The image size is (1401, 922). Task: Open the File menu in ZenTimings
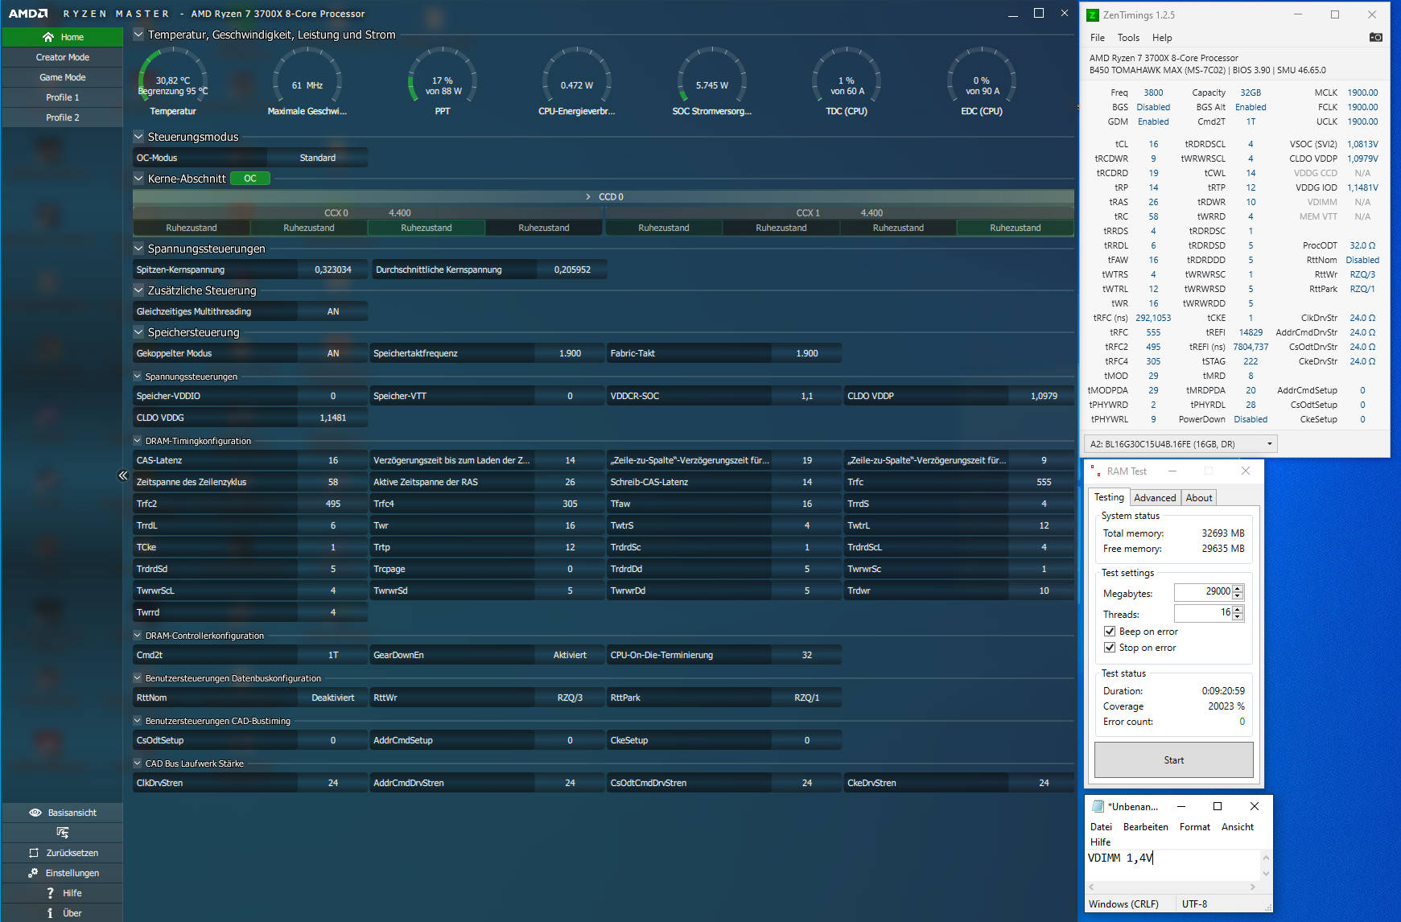tap(1098, 38)
